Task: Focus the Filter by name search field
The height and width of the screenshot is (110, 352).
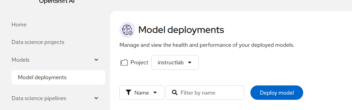Action: [210, 93]
